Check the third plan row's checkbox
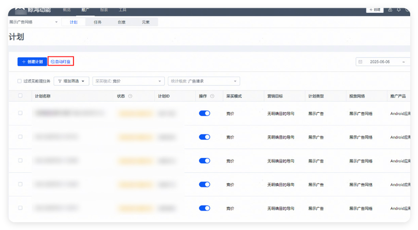This screenshot has width=418, height=230. pyautogui.click(x=20, y=160)
